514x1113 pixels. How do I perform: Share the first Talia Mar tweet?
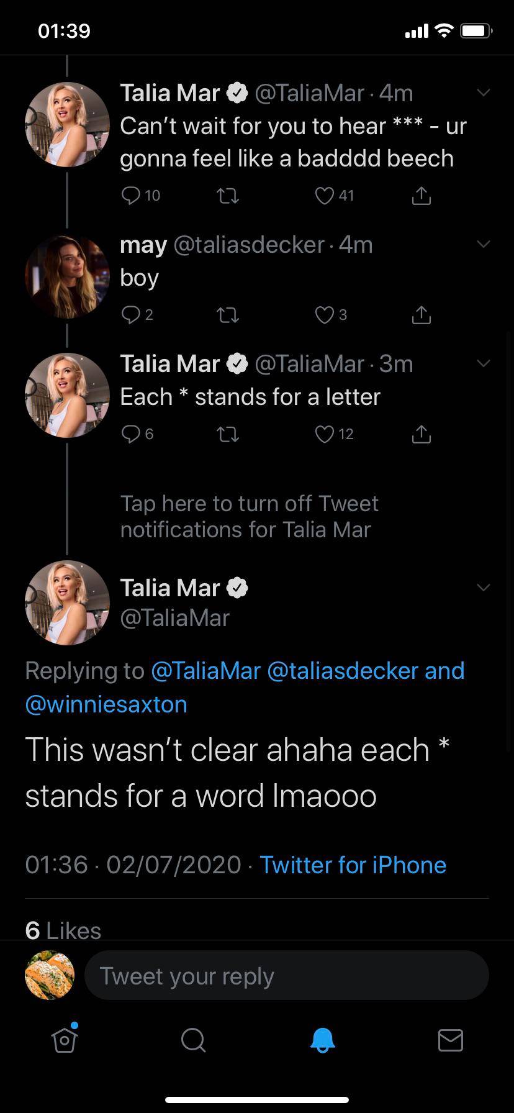click(x=421, y=196)
